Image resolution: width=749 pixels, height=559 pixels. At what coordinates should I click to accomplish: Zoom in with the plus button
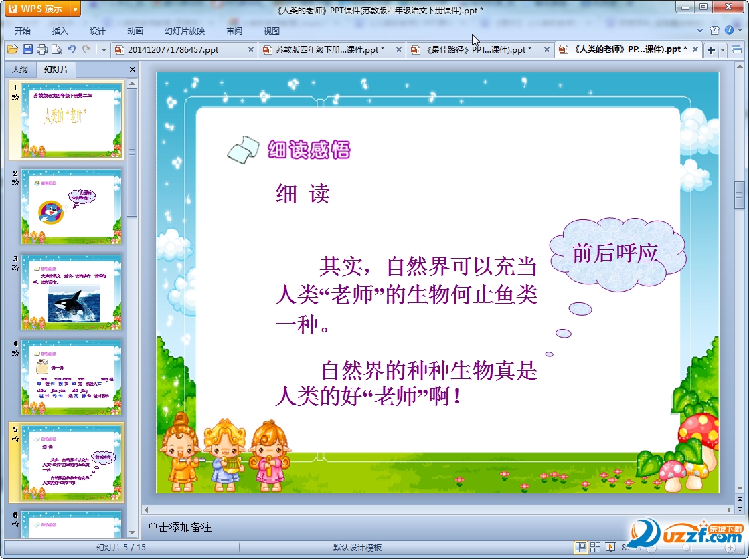pos(730,548)
